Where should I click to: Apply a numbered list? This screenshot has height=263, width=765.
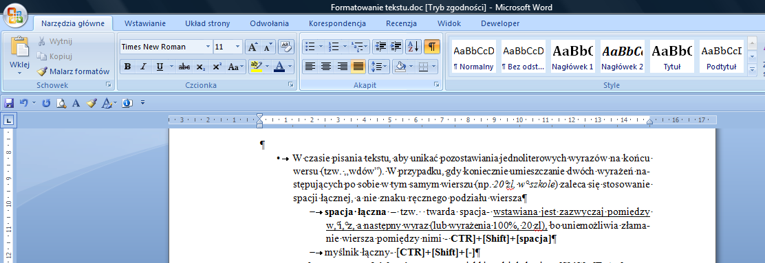pos(334,47)
